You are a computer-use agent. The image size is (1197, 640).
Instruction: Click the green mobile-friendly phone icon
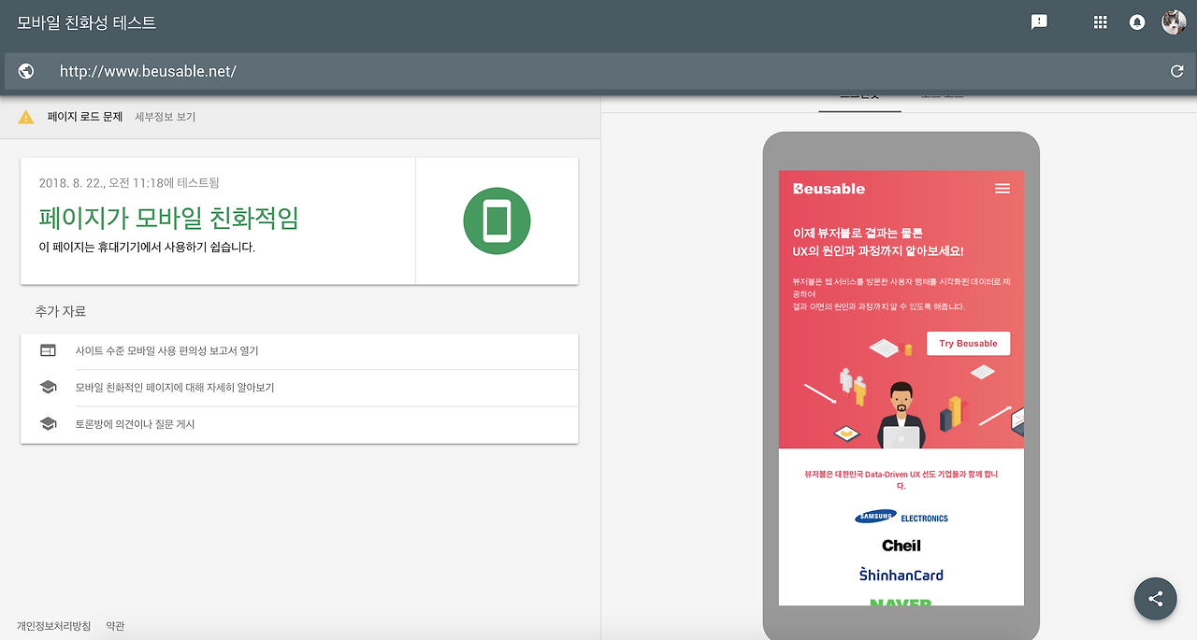coord(497,221)
